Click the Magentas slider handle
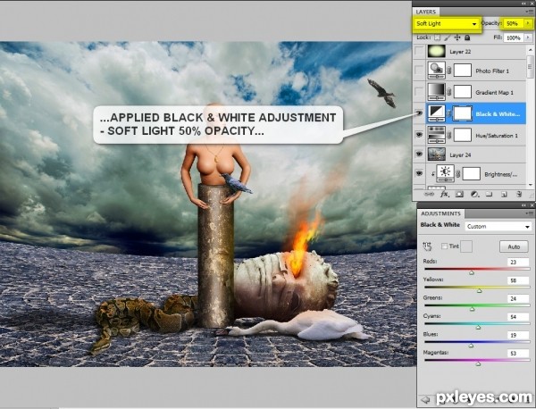 point(478,363)
